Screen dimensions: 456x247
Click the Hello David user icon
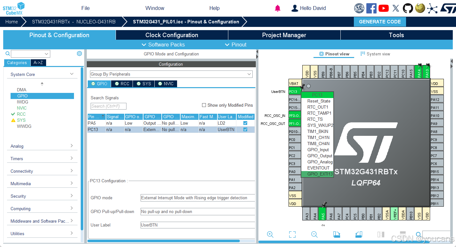295,8
